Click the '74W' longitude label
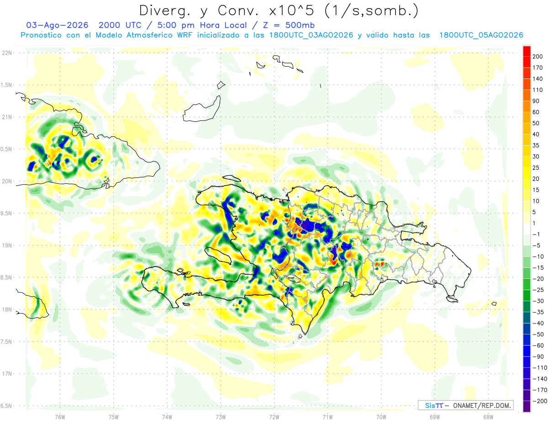This screenshot has width=548, height=423. point(167,417)
